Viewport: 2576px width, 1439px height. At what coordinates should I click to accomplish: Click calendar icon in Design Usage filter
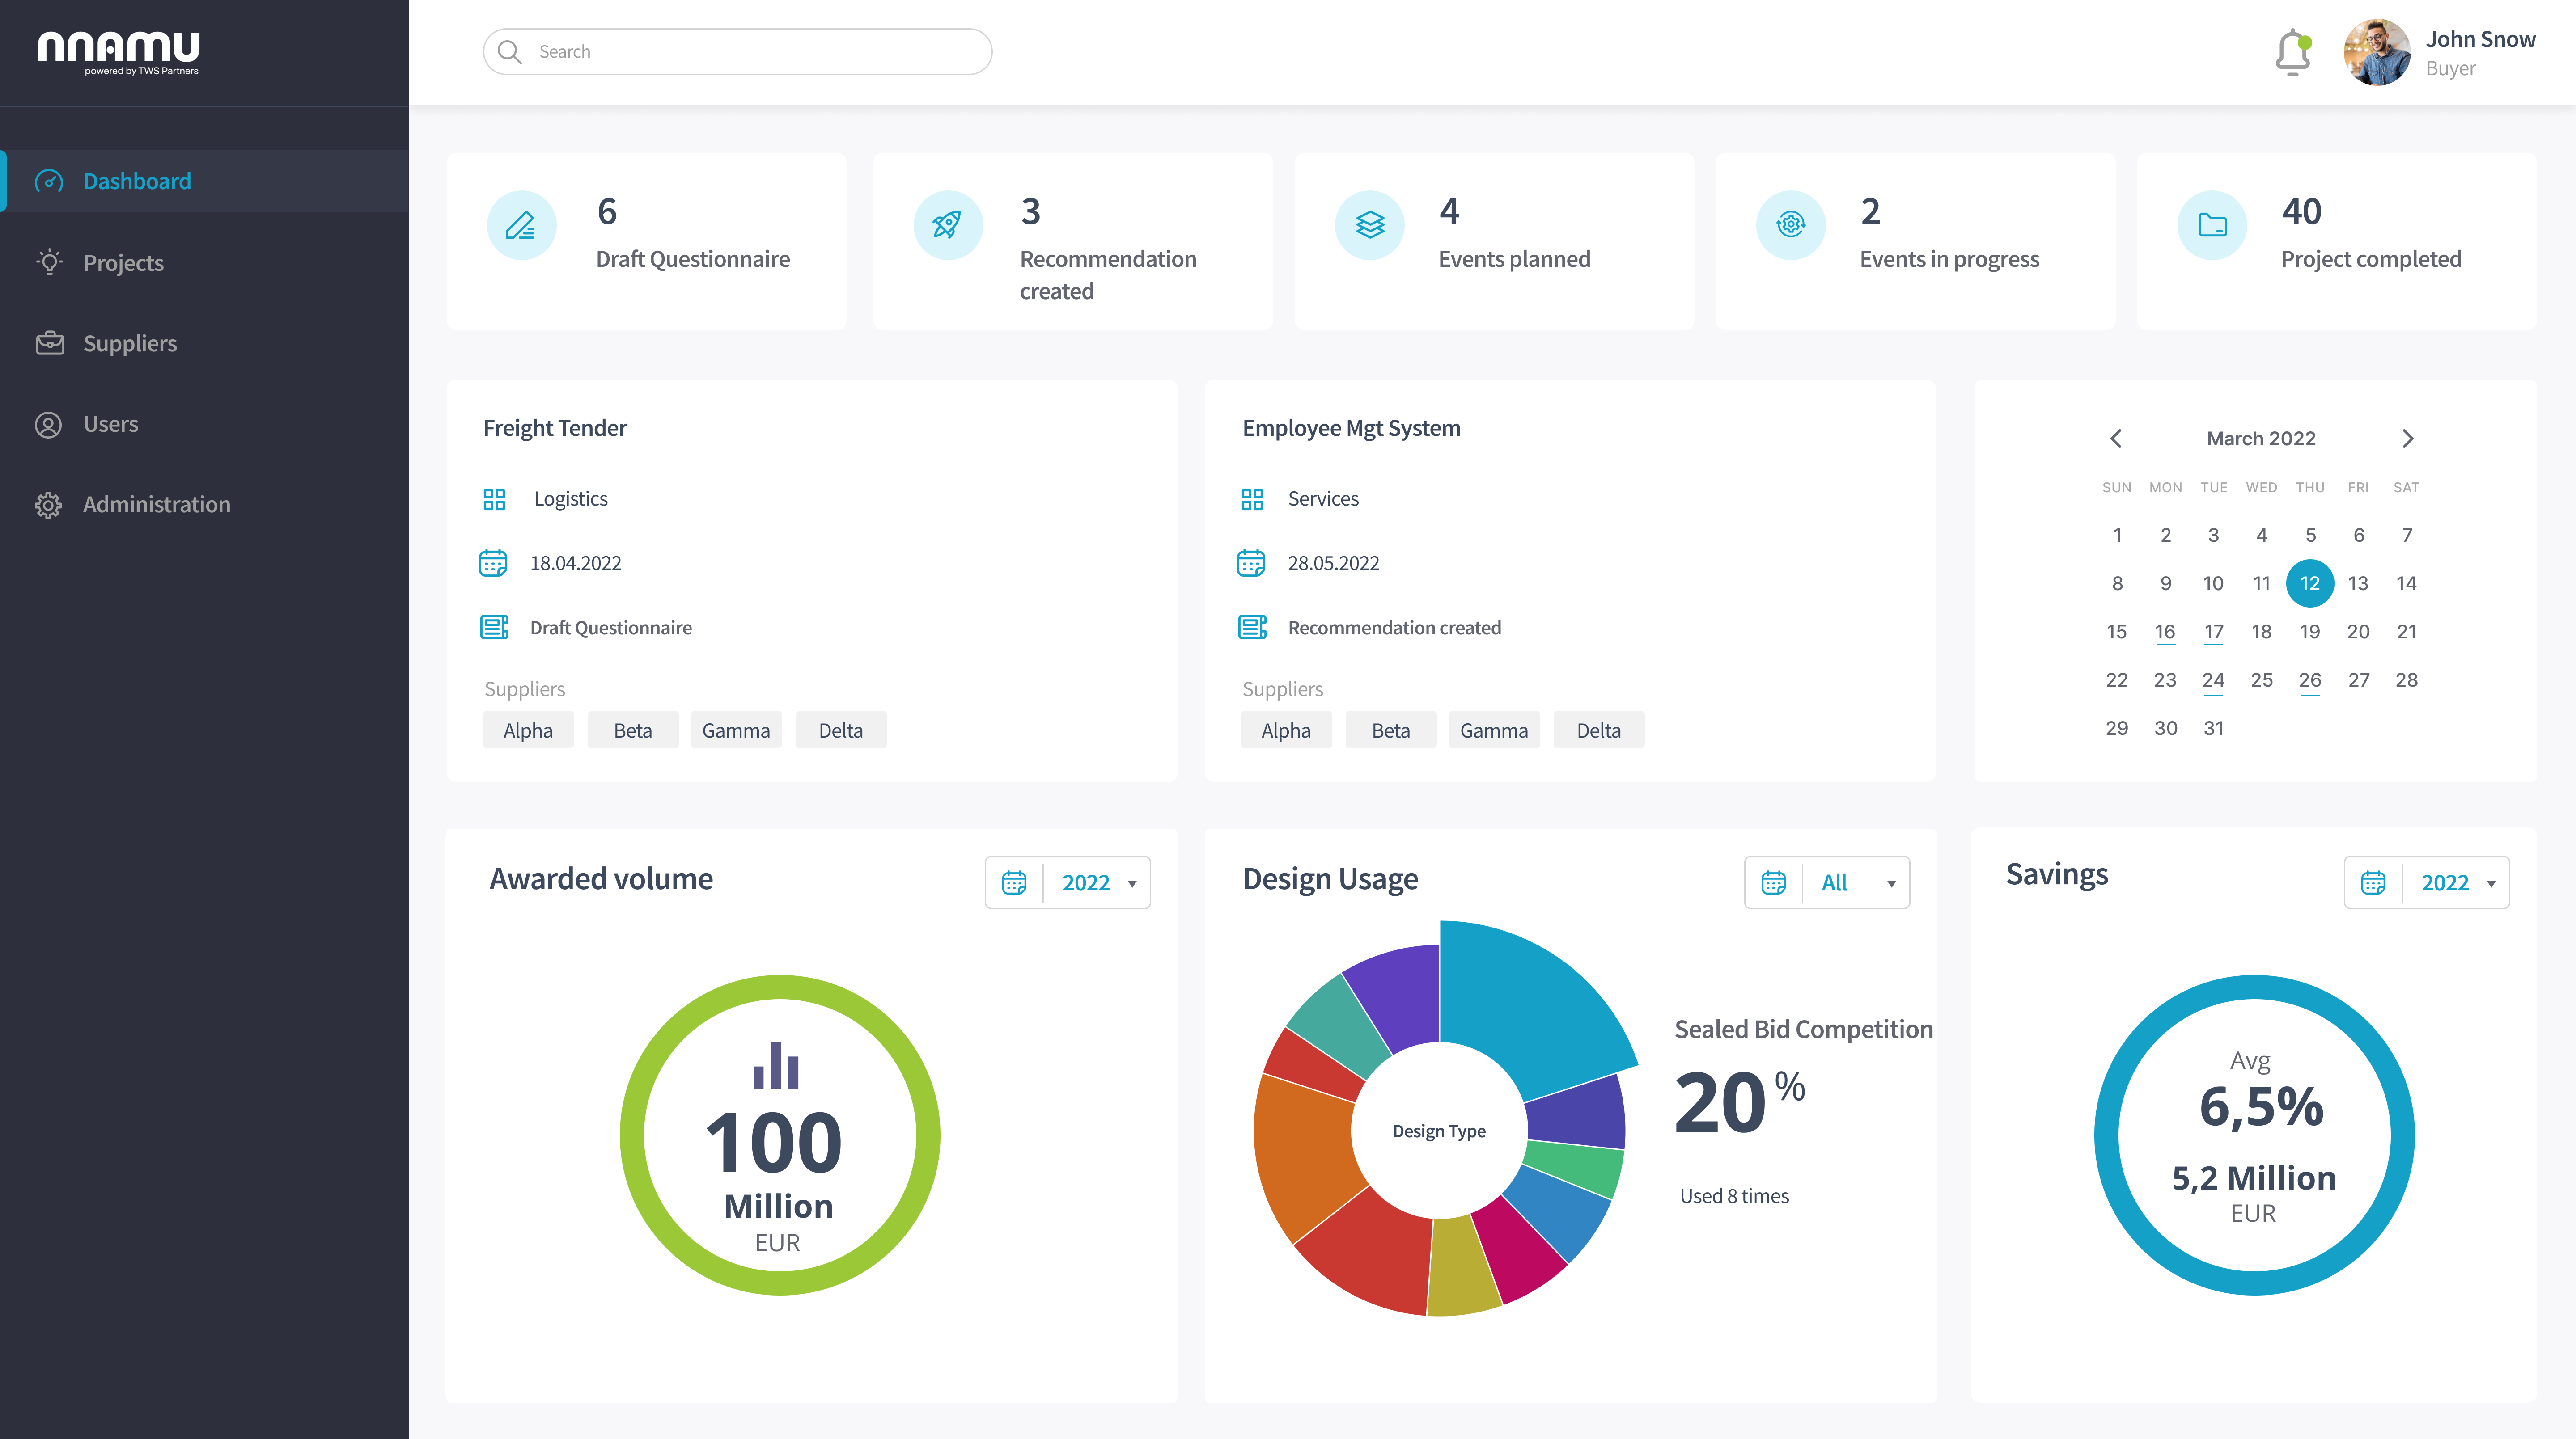click(1773, 882)
